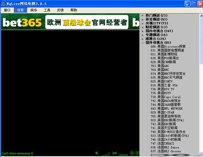Screen dimensions: 203x157
Task: Select channel 747 法国INRACI
Action: 162,144
